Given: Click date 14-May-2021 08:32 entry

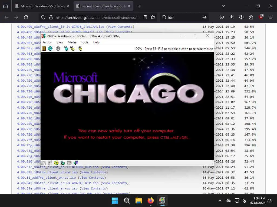Looking at the screenshot, I should [219, 172].
